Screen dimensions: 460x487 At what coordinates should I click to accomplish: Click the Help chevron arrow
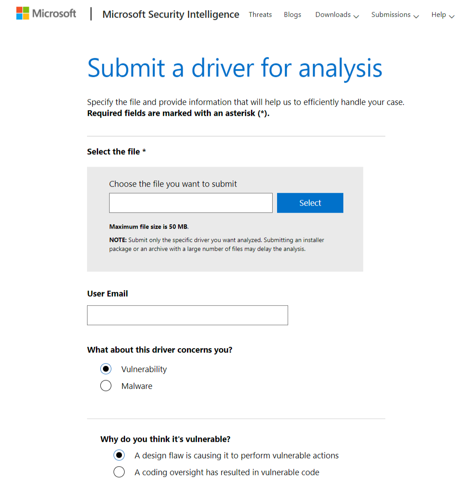452,16
